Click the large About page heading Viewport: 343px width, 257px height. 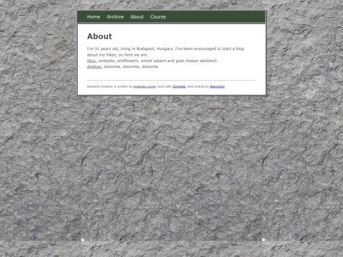(100, 36)
